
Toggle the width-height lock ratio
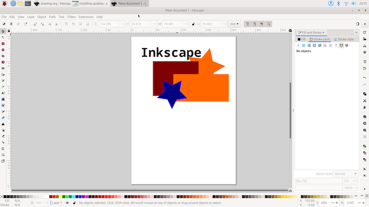pyautogui.click(x=193, y=24)
